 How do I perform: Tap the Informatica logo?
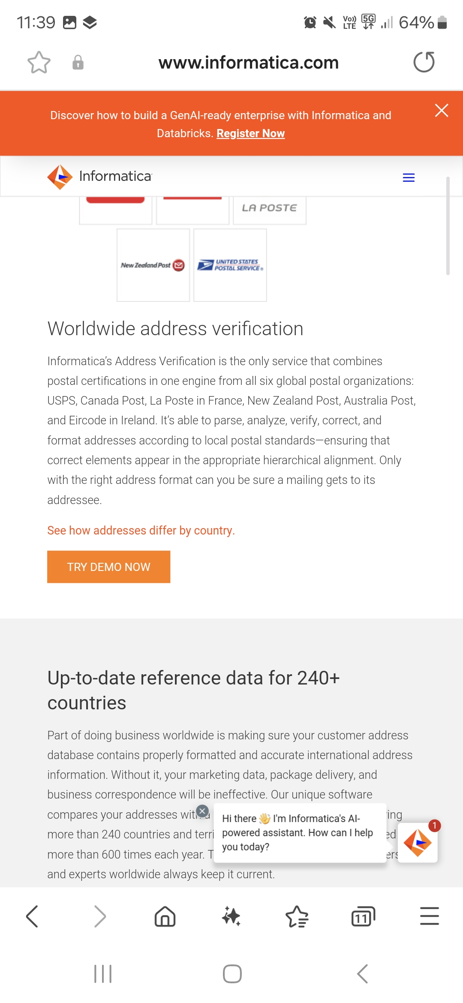point(99,177)
